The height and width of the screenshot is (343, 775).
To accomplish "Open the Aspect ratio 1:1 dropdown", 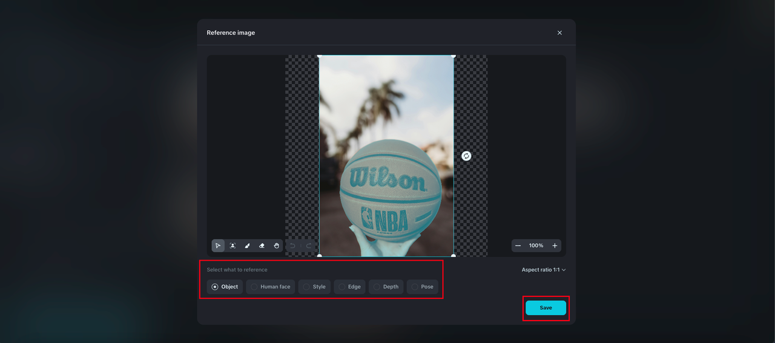I will [x=544, y=270].
